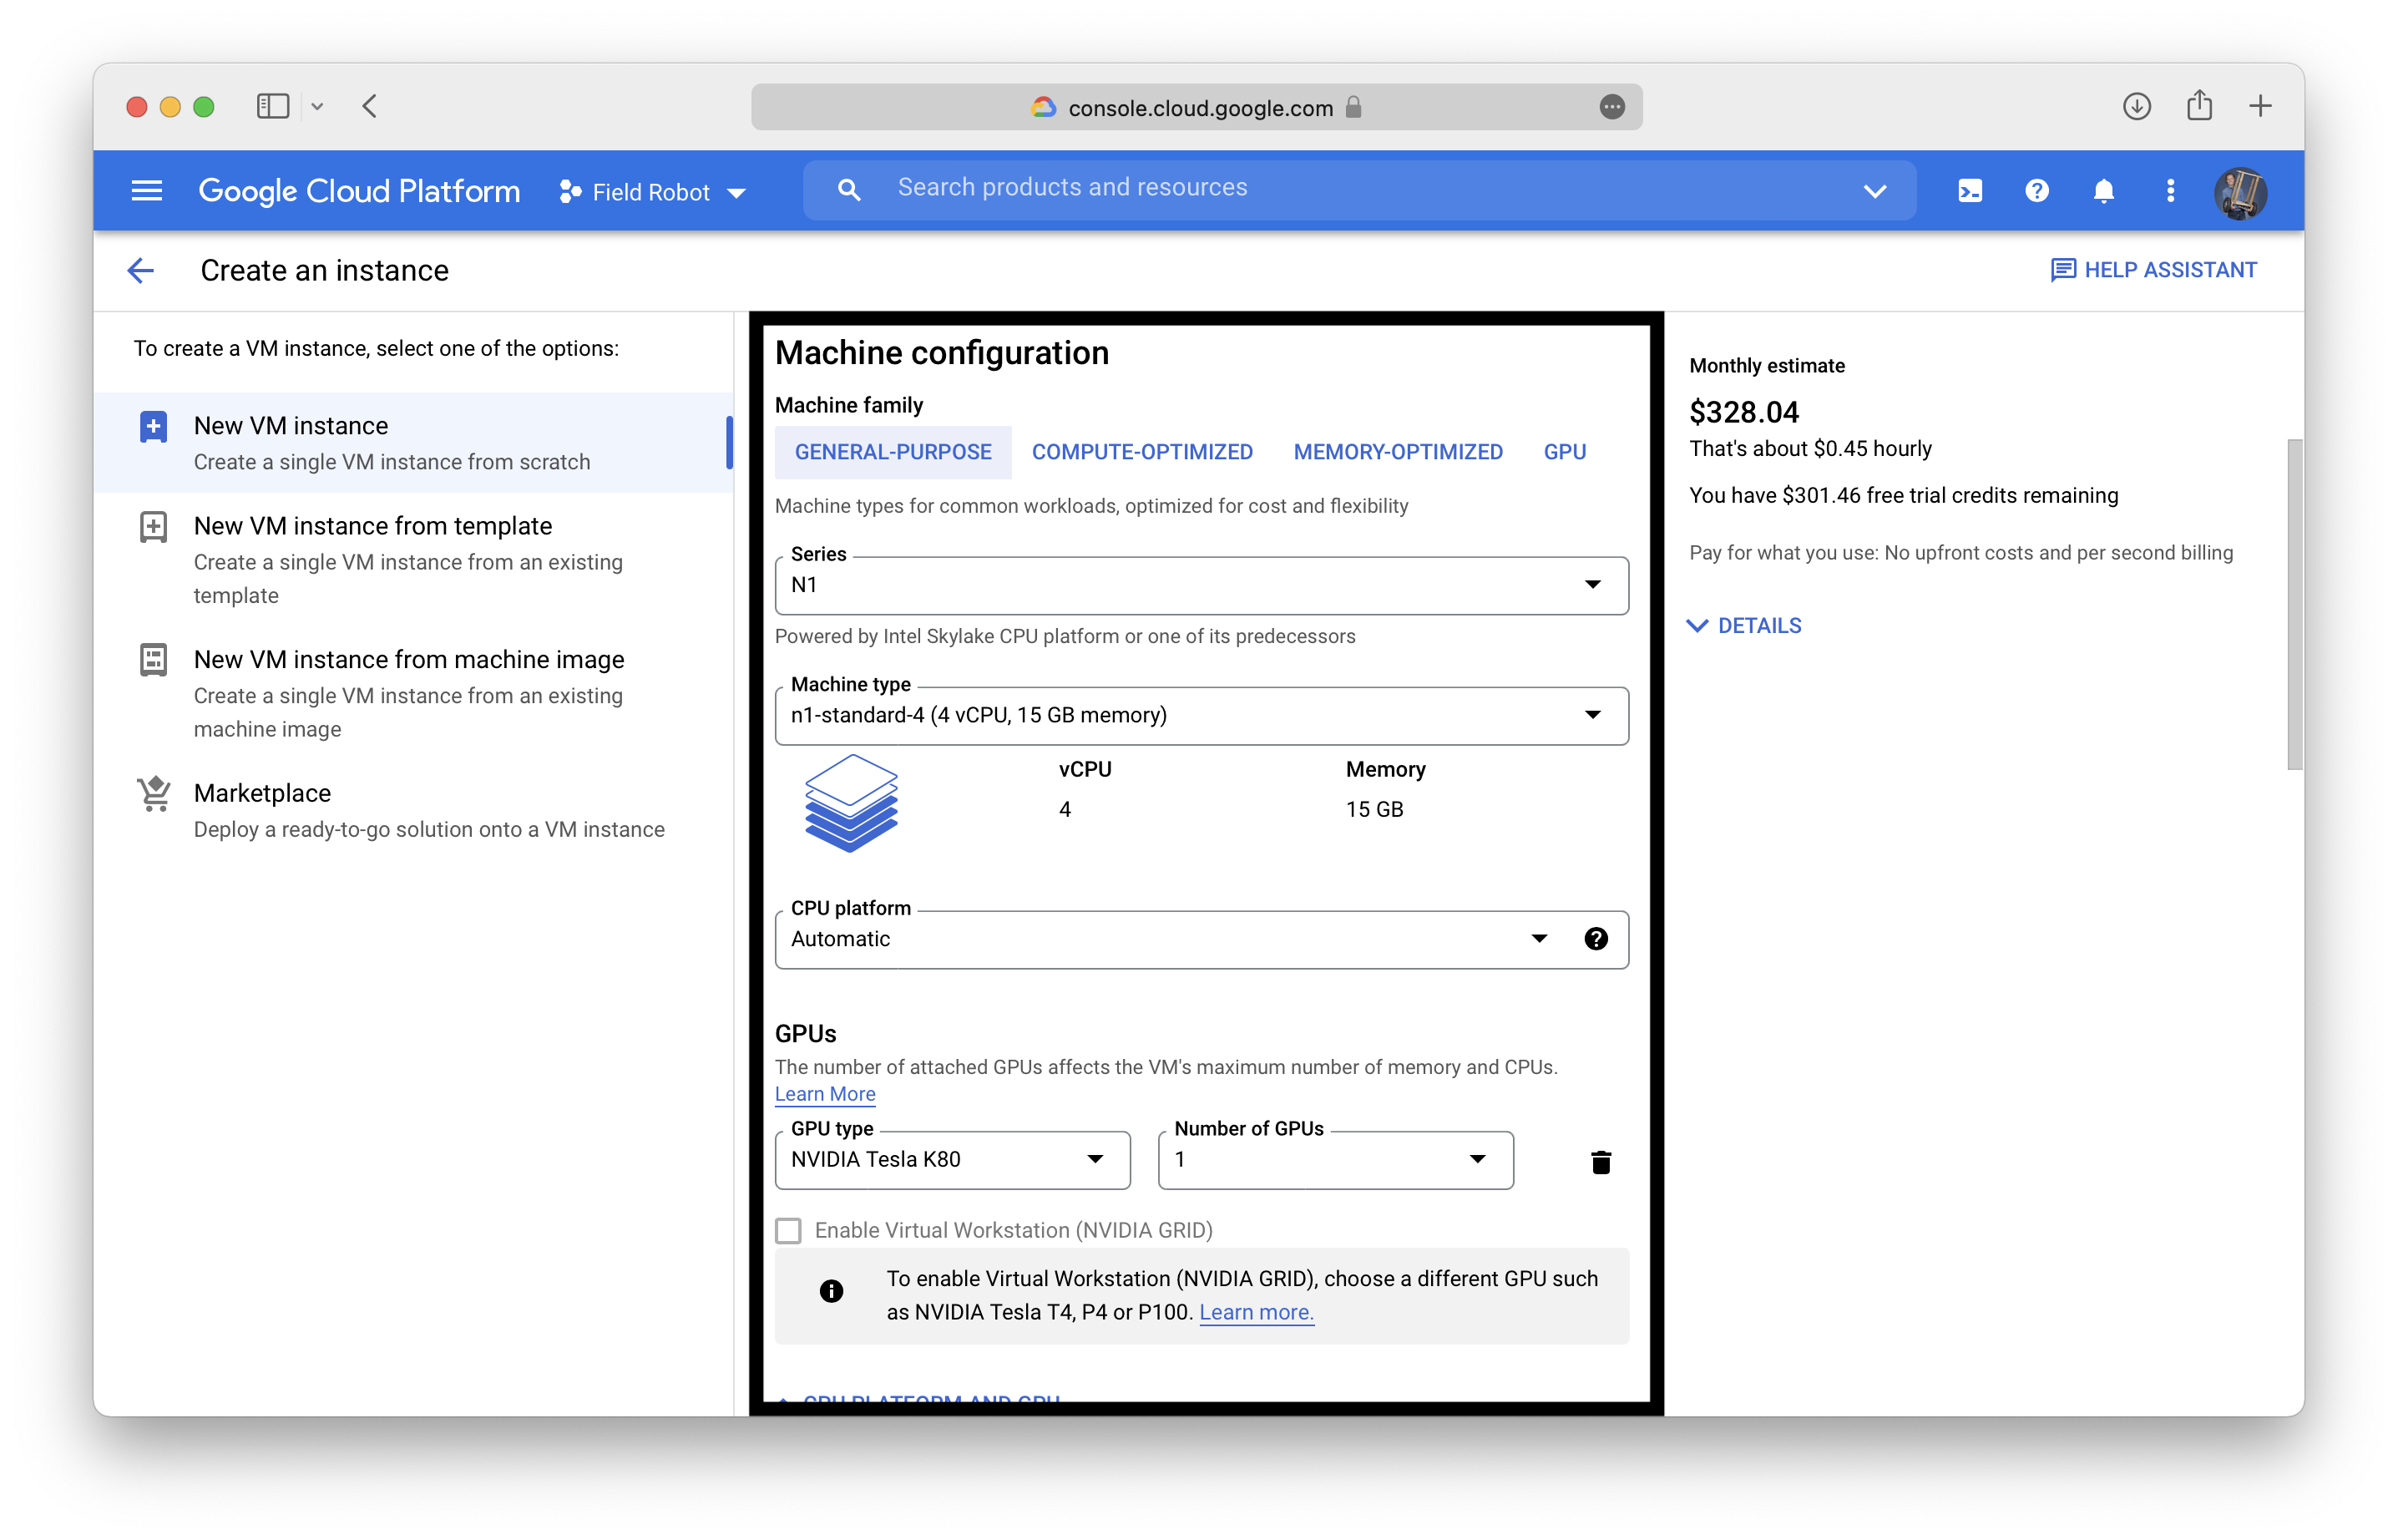
Task: Click the Safari share icon
Action: [2199, 105]
